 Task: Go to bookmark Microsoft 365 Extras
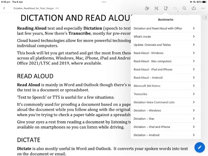pos(166,86)
